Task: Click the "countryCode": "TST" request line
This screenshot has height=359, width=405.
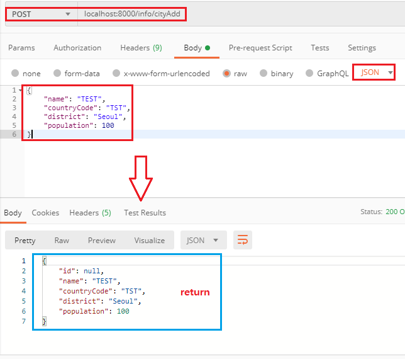Action: click(87, 108)
